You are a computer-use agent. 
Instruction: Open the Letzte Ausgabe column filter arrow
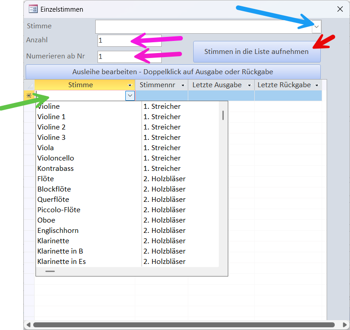point(249,85)
